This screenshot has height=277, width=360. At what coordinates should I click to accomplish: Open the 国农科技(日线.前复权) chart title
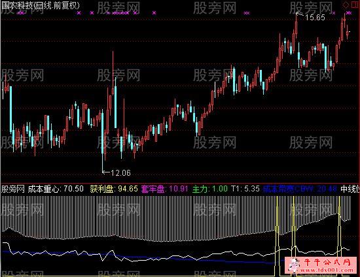pyautogui.click(x=41, y=5)
